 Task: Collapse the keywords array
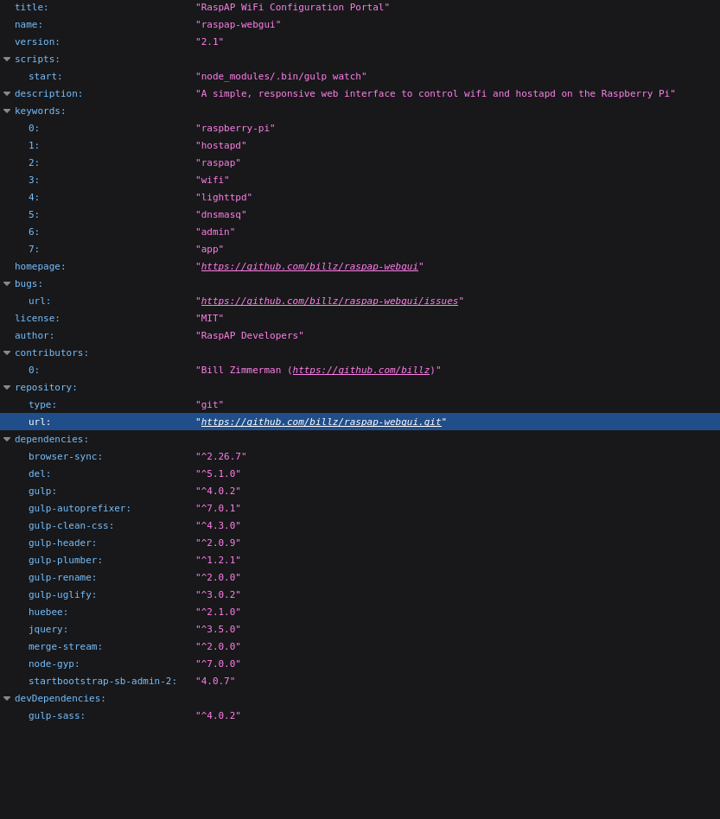pyautogui.click(x=7, y=111)
